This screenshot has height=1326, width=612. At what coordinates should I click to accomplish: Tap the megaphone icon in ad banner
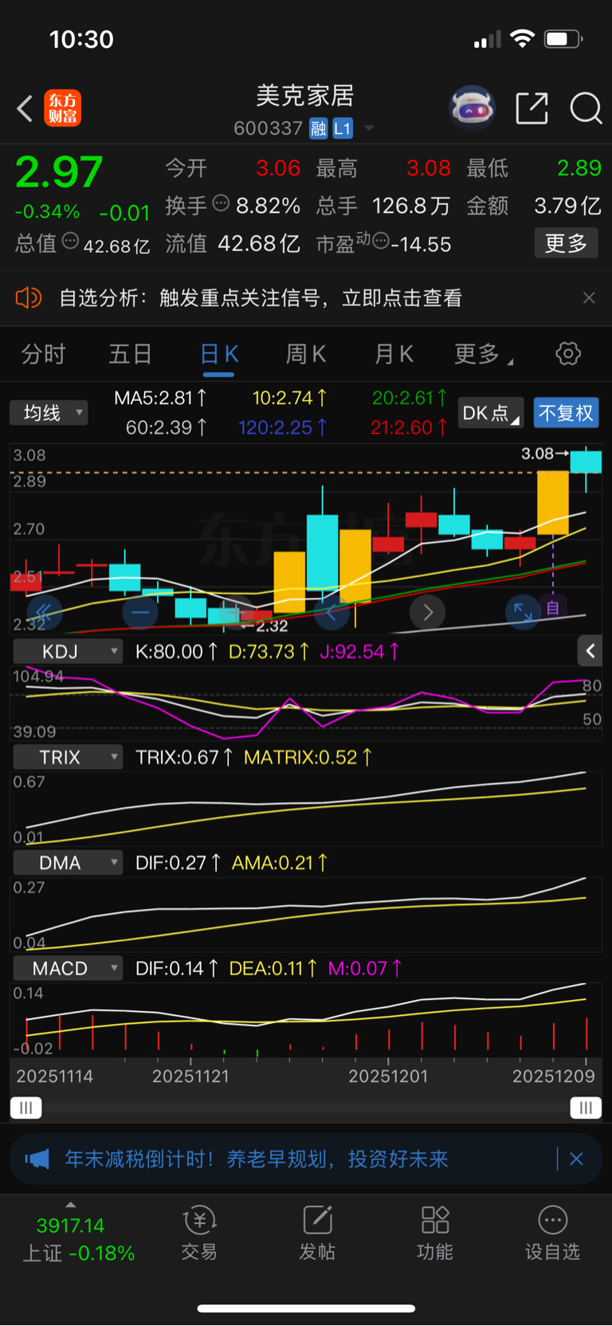(x=37, y=1159)
